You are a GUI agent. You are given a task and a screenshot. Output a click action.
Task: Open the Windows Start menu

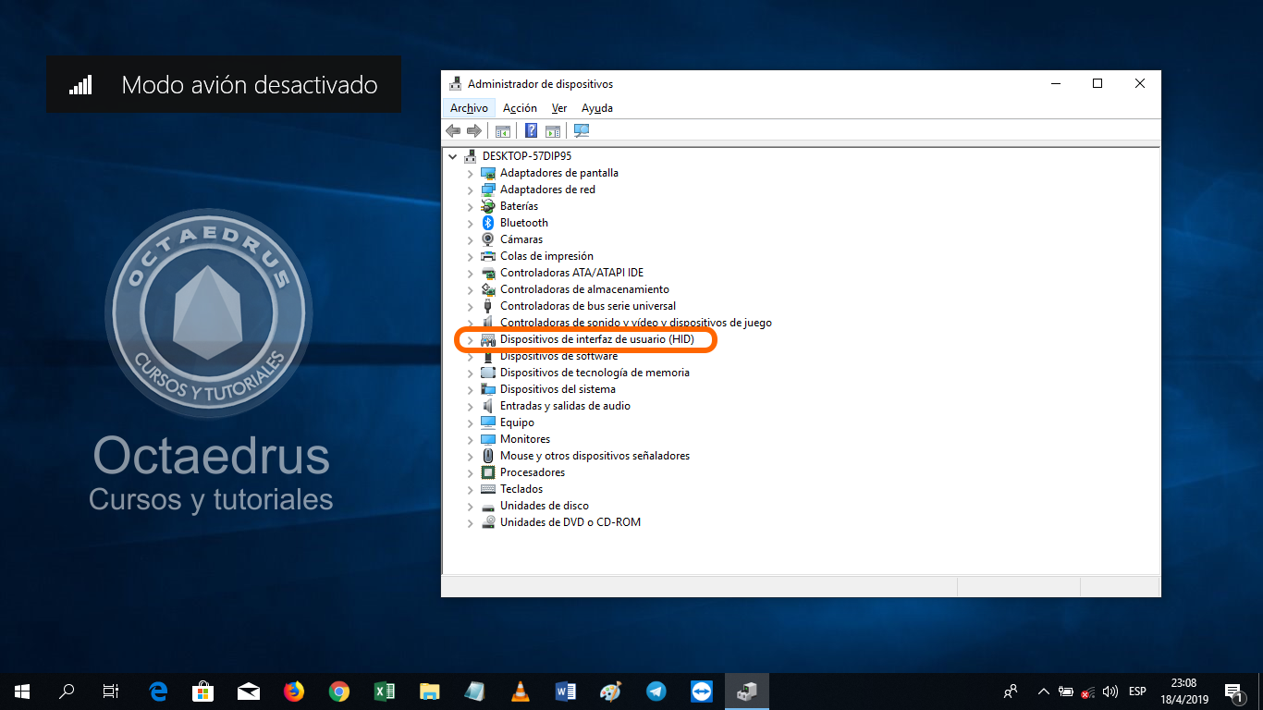tap(22, 692)
